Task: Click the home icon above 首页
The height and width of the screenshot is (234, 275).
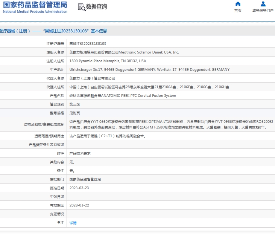Action: click(x=238, y=4)
